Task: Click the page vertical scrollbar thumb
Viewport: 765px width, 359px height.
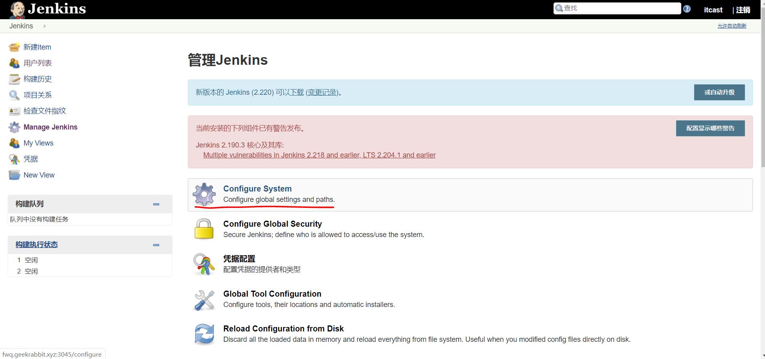Action: point(763,88)
